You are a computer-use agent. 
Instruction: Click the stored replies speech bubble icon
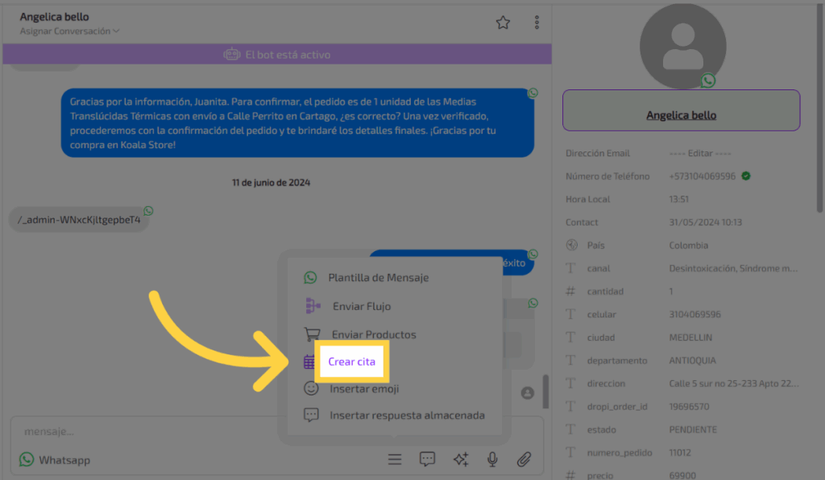click(427, 459)
